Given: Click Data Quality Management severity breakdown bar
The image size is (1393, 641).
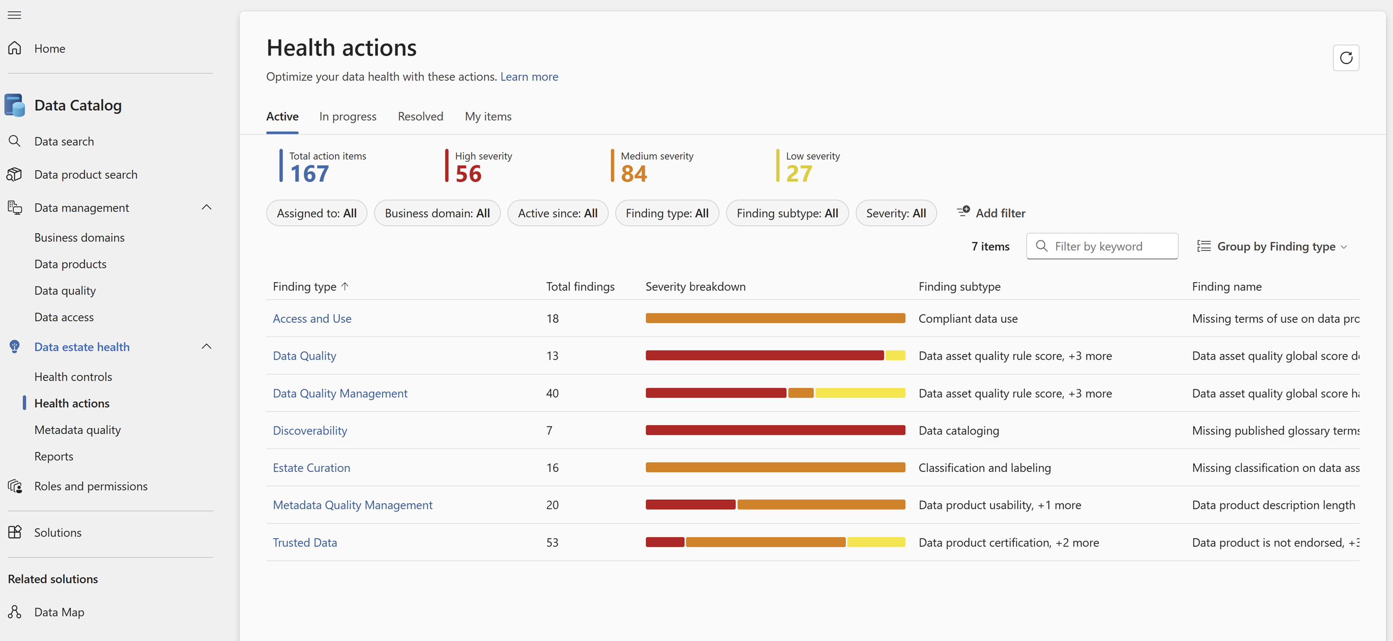Looking at the screenshot, I should tap(775, 393).
